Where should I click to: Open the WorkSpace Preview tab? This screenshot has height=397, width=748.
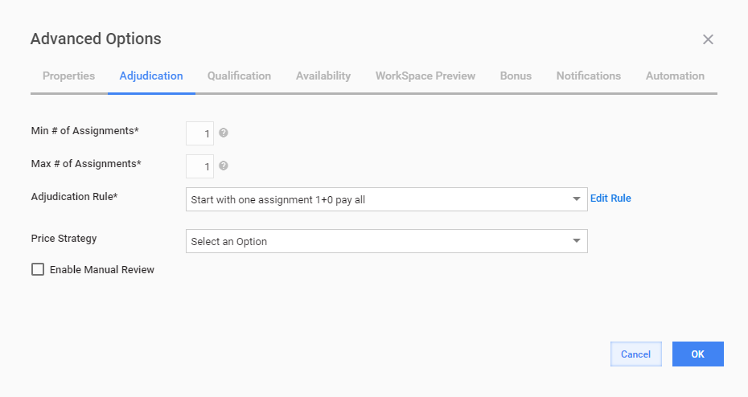[425, 76]
